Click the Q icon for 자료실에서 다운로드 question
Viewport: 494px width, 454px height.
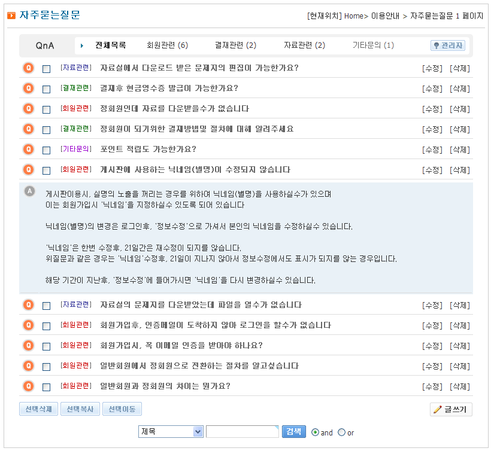[x=28, y=68]
